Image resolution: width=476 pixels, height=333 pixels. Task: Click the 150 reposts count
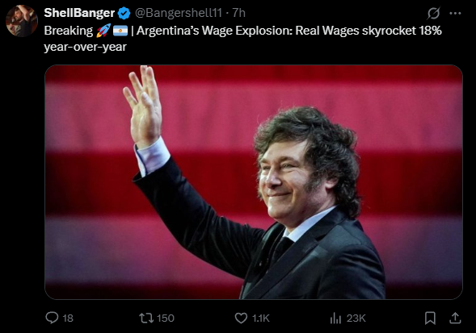coord(166,318)
